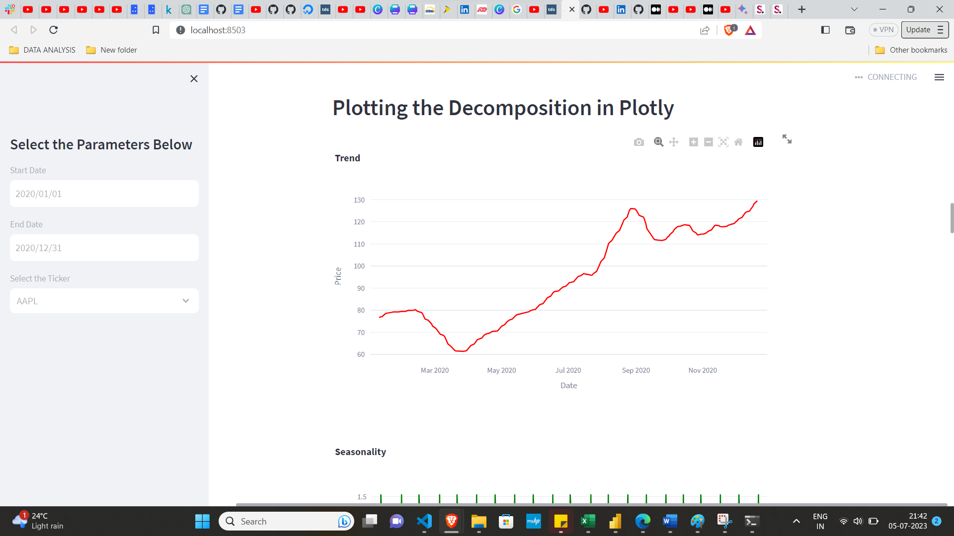Image resolution: width=954 pixels, height=536 pixels.
Task: Open the Streamlit hamburger menu
Action: [x=939, y=77]
